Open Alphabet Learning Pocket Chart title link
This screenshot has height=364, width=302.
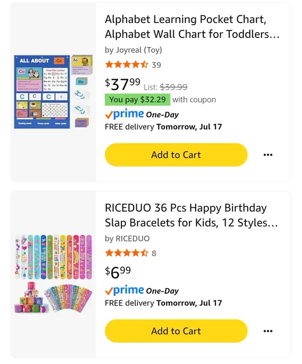192,26
